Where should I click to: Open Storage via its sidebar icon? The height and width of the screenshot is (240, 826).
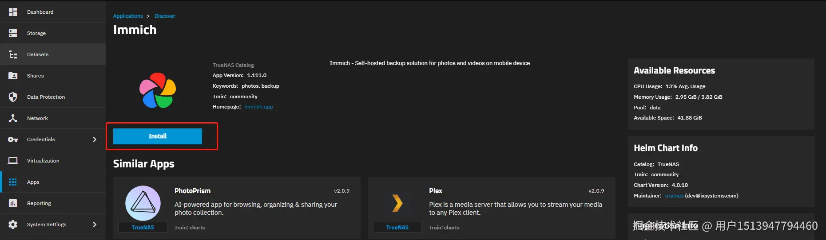pyautogui.click(x=13, y=33)
